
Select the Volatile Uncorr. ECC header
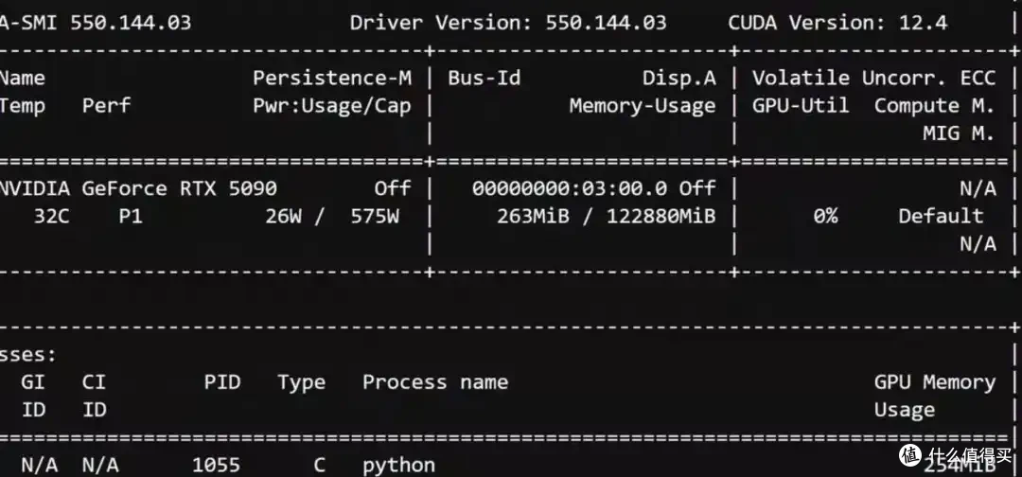874,79
